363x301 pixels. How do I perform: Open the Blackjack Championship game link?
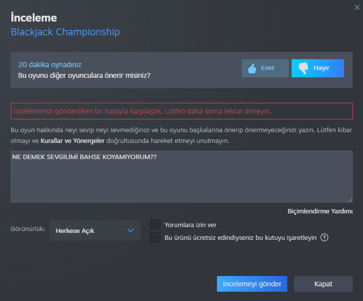(x=65, y=32)
